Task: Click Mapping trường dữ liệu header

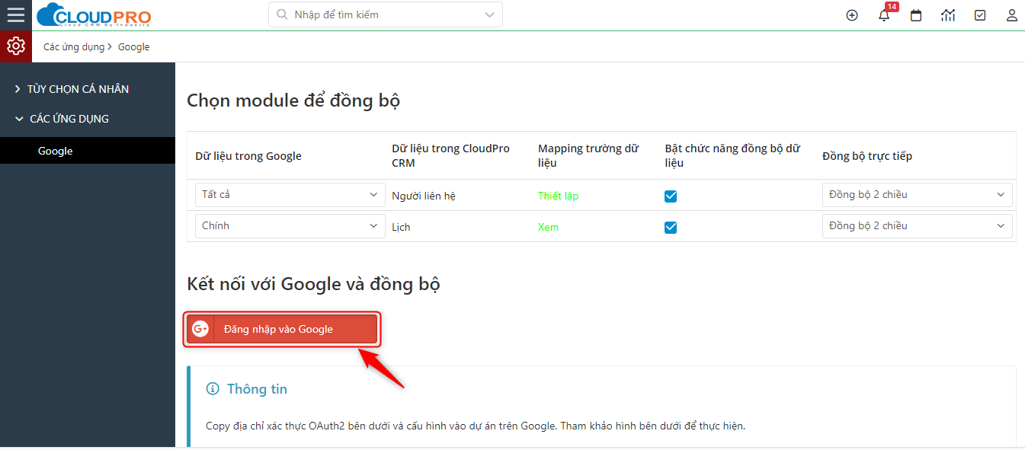Action: coord(588,155)
